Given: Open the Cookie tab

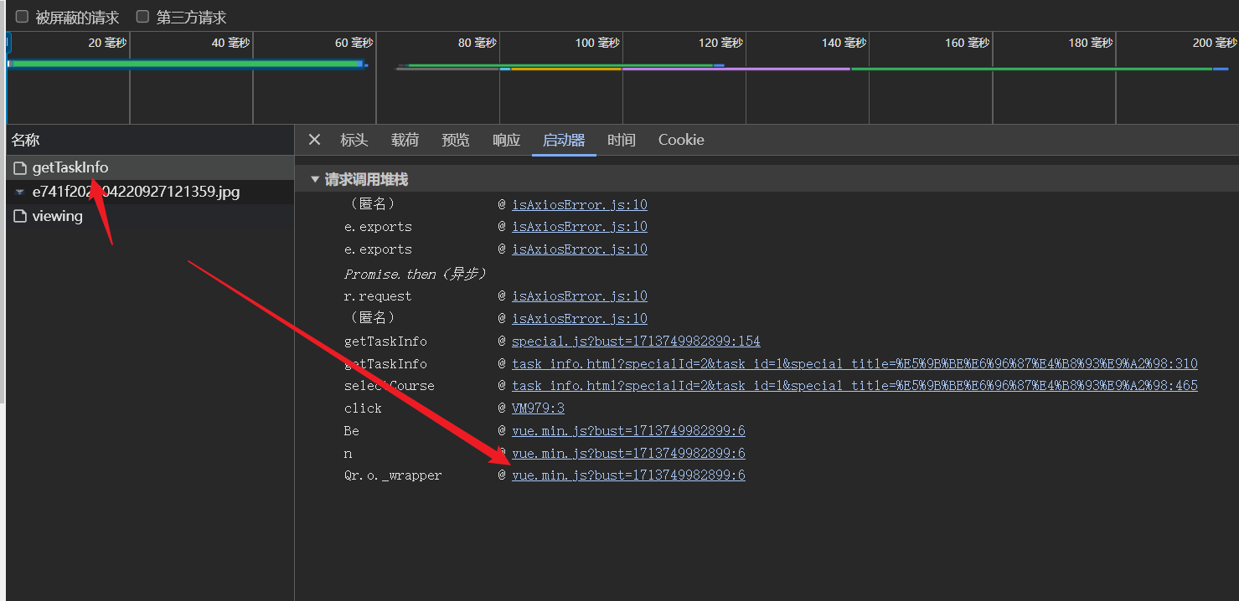Looking at the screenshot, I should point(681,140).
